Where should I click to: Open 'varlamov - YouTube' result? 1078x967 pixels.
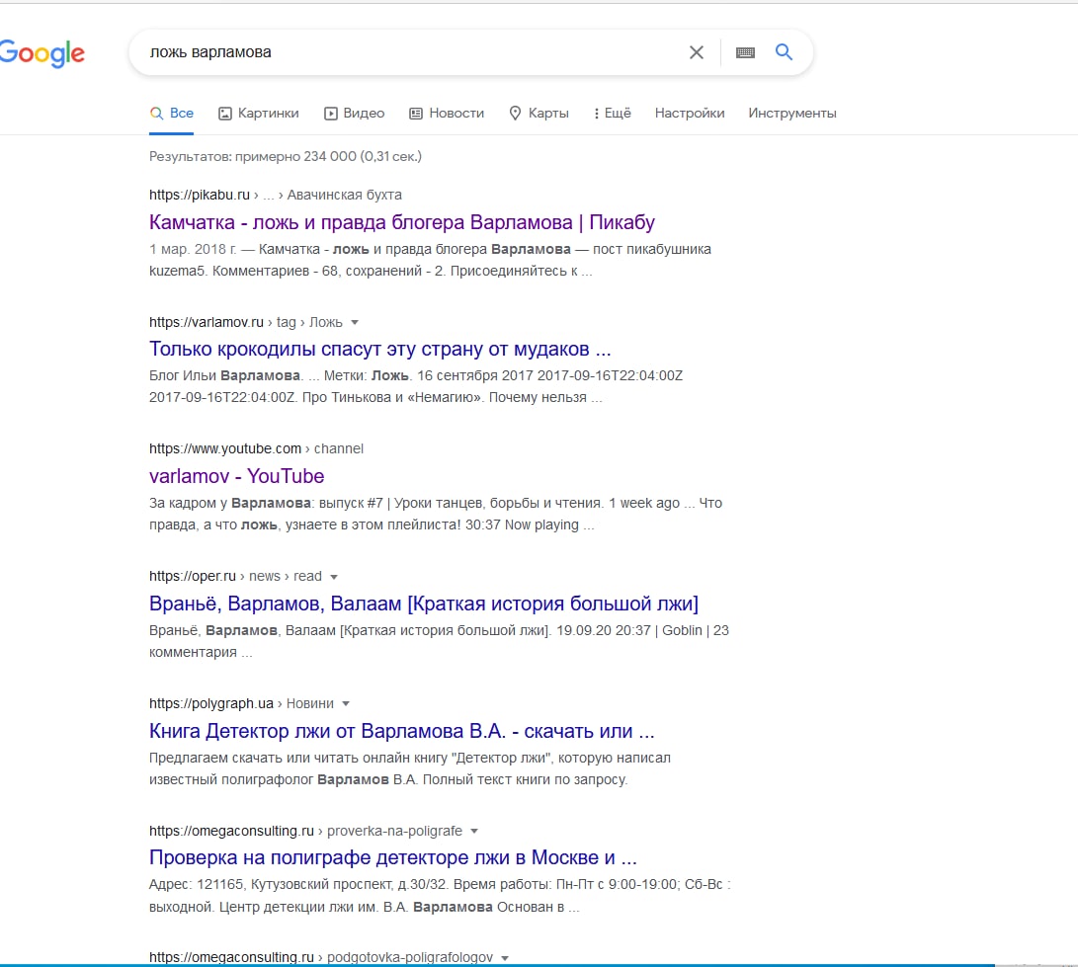[236, 476]
